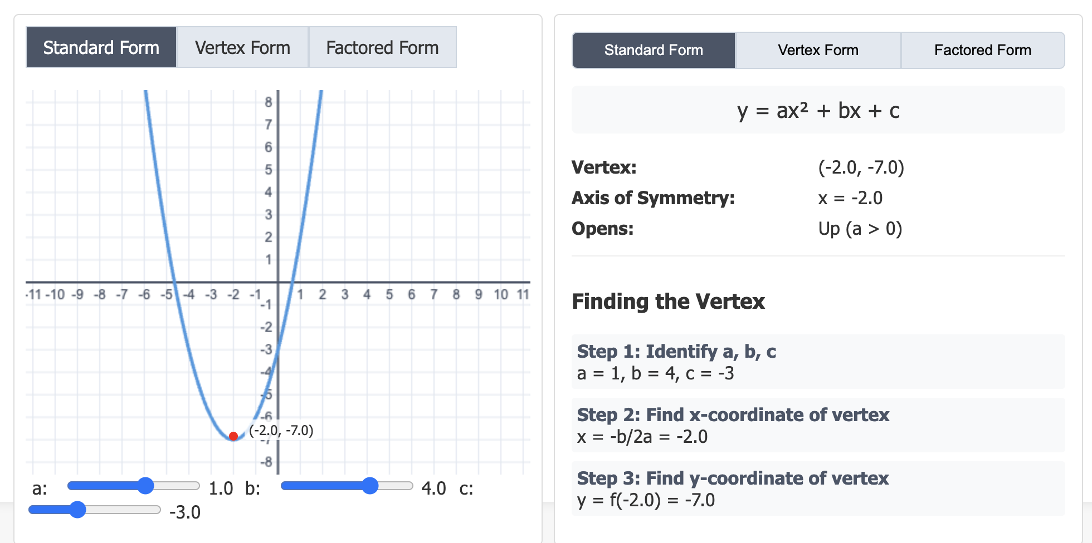This screenshot has width=1092, height=543.
Task: Click the Axis of Symmetry value x = -2.0
Action: [x=850, y=198]
